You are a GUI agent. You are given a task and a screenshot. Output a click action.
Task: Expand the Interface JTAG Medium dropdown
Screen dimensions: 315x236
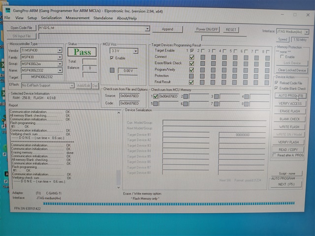point(307,31)
